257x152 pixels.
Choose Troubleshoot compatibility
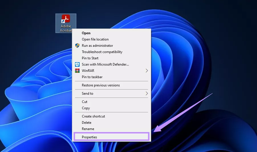102,52
